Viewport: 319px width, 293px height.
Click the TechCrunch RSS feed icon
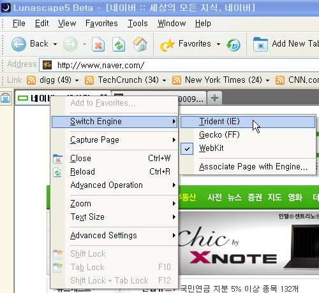pyautogui.click(x=89, y=80)
